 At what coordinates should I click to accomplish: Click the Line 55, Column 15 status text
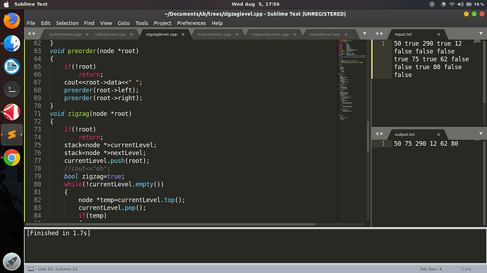pos(57,269)
